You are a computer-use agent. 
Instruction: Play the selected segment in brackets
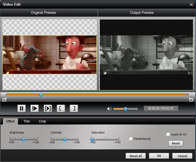(48, 108)
